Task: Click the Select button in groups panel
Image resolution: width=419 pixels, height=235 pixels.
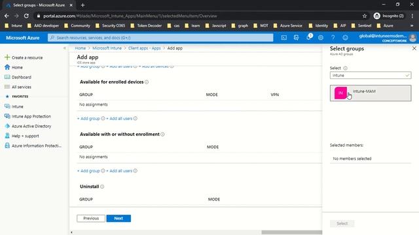Action: click(342, 223)
